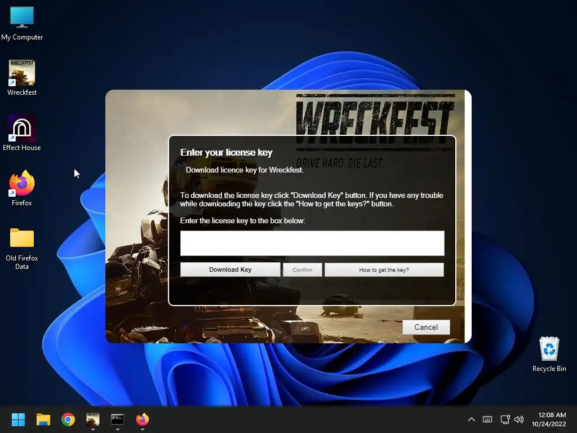Image resolution: width=577 pixels, height=433 pixels.
Task: Switch to the Wreckfest installer taskbar icon
Action: coord(93,419)
